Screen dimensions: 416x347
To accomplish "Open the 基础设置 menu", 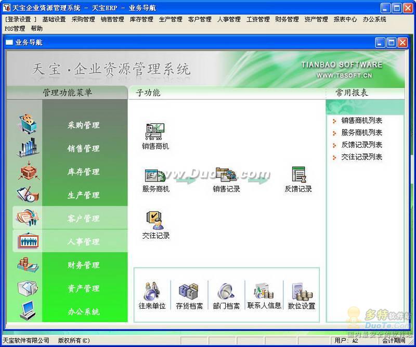I will pos(54,19).
